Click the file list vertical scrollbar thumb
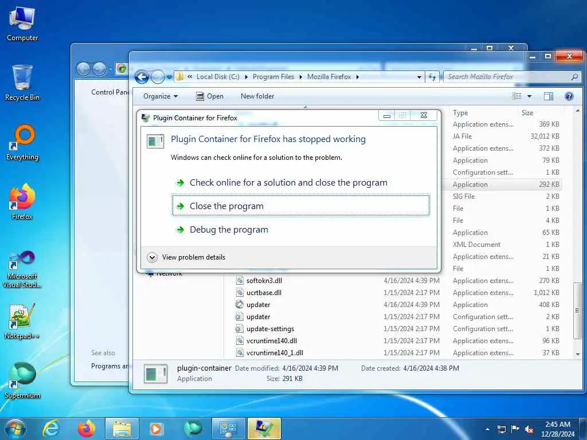The image size is (587, 440). 578,311
